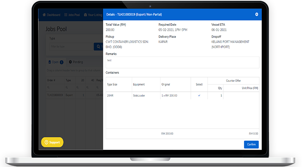Close the Details dialog with X icon

tap(256, 14)
